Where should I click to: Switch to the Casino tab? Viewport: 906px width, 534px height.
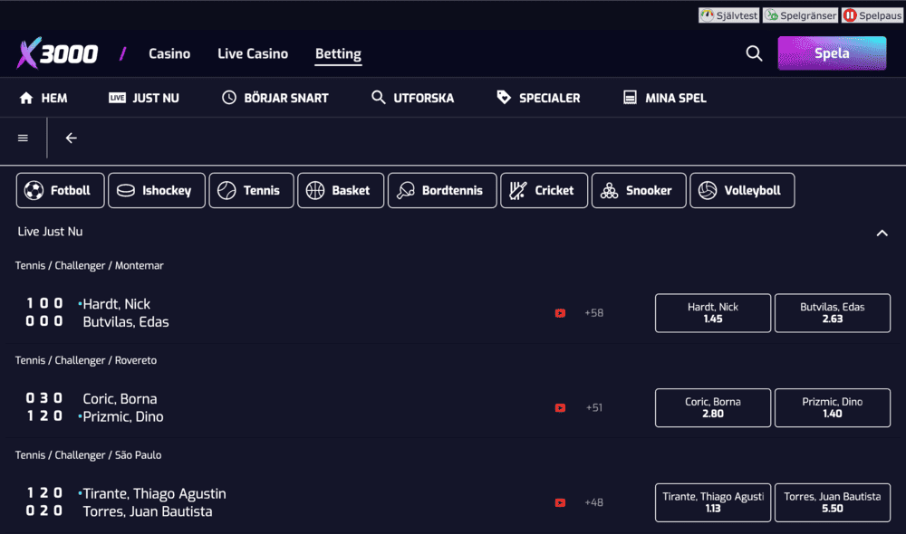[169, 53]
